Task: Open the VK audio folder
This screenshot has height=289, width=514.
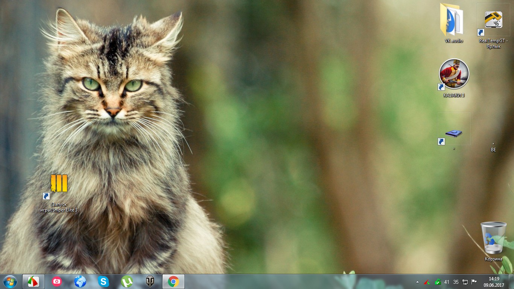Action: 454,23
